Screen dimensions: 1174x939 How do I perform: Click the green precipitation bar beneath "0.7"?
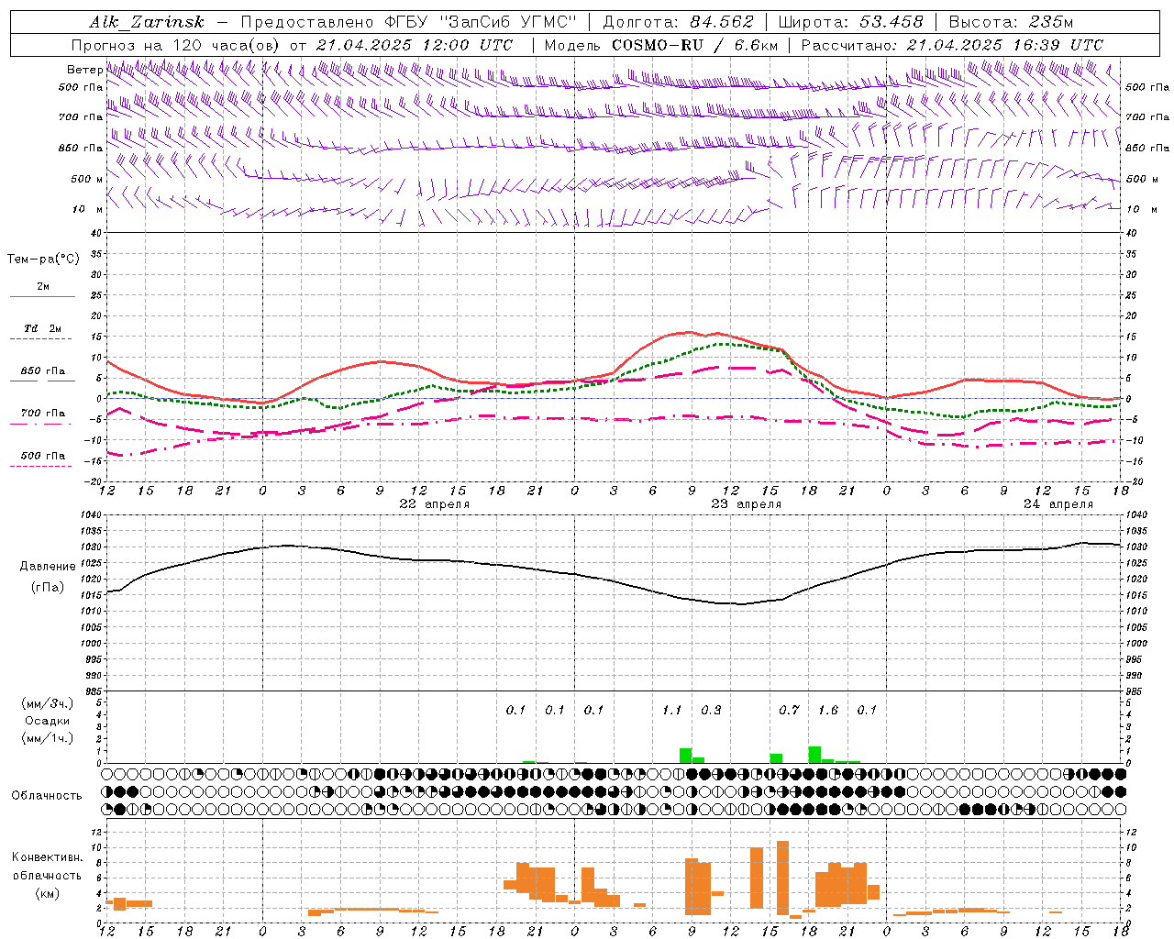pyautogui.click(x=776, y=758)
